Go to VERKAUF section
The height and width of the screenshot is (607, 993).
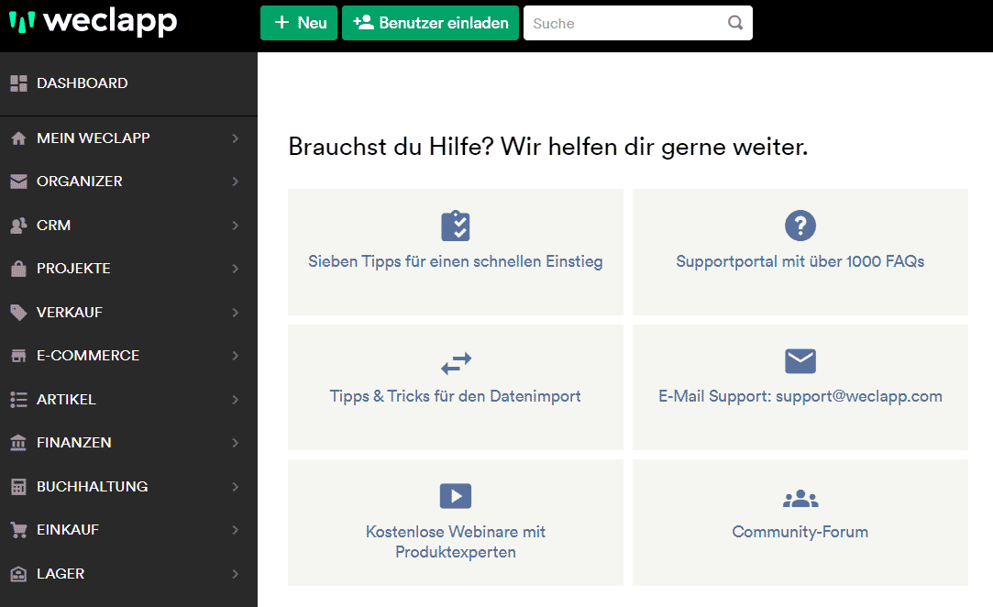point(128,313)
